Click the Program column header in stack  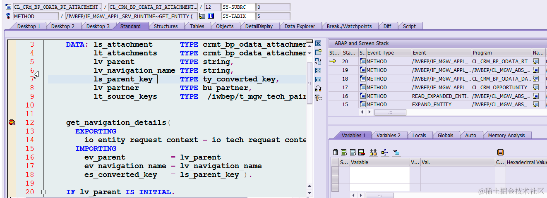501,52
